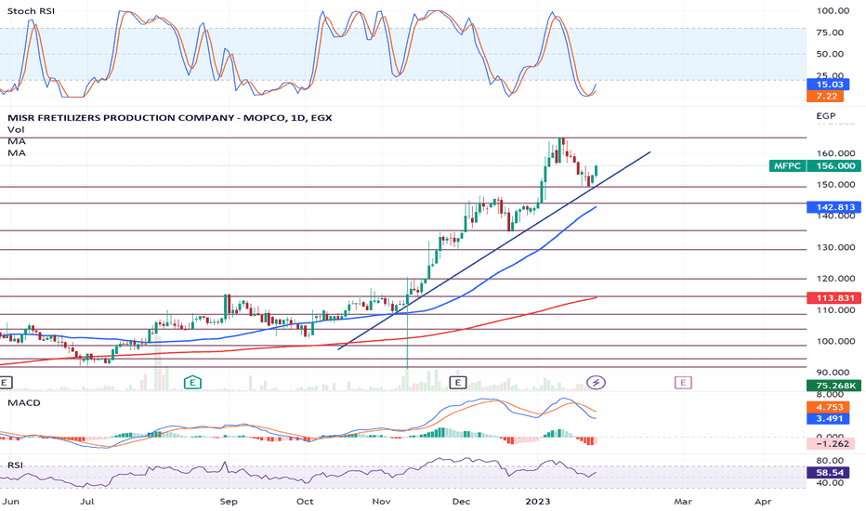The height and width of the screenshot is (511, 866).
Task: Click the MFPC price label tag
Action: click(x=788, y=165)
